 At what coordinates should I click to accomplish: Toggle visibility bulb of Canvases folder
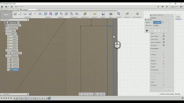click(x=7, y=50)
